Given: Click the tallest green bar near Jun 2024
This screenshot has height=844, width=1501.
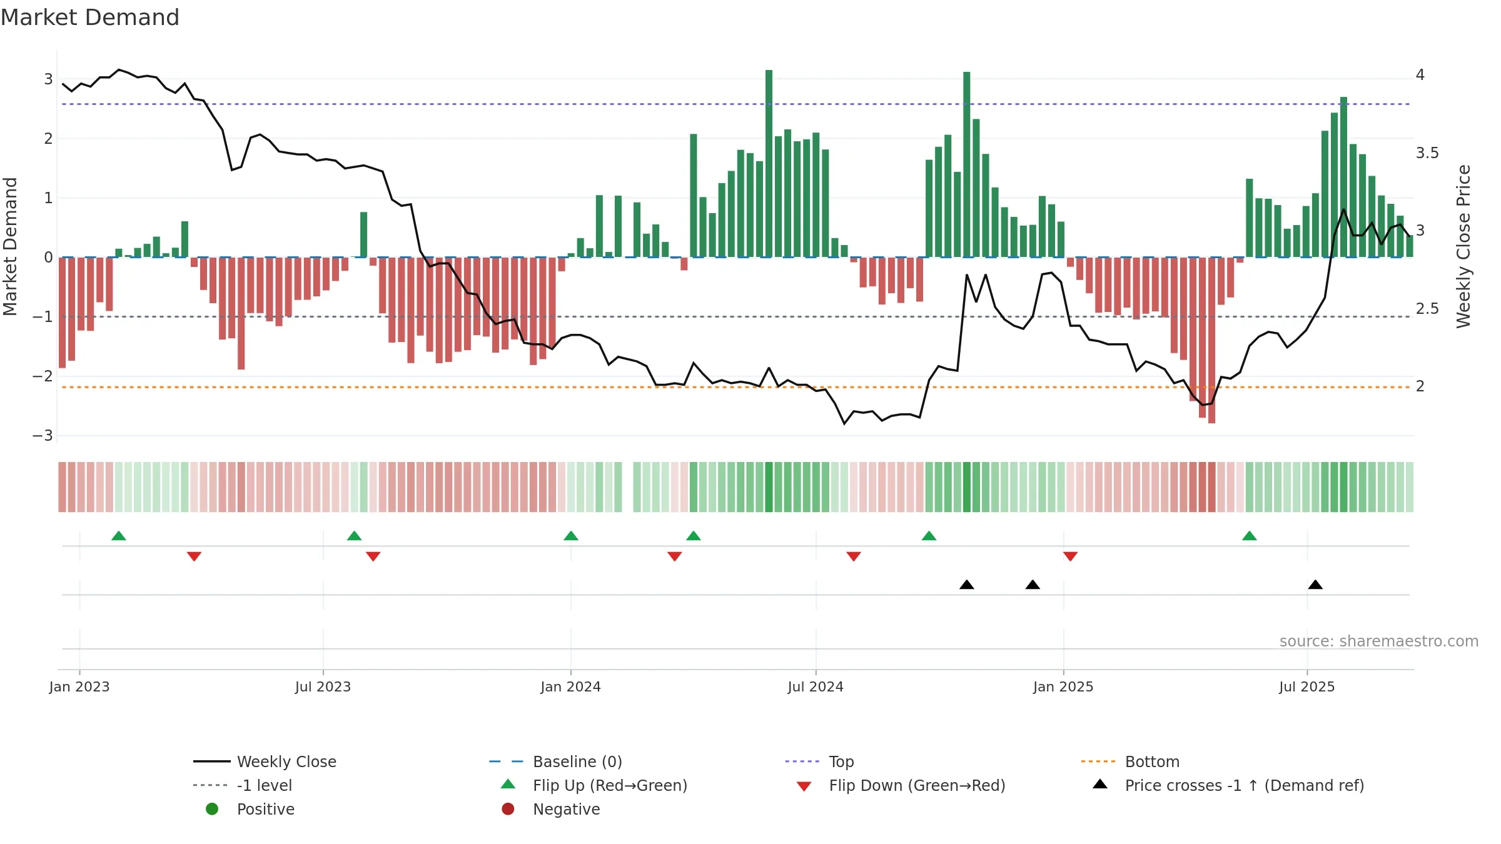Looking at the screenshot, I should 769,163.
